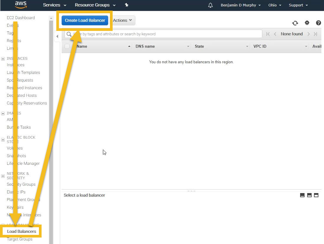324x244 pixels.
Task: Open Reserved Instances
Action: point(24,88)
